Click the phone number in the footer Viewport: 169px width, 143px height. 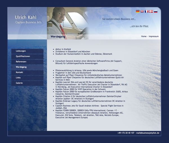click(126, 133)
